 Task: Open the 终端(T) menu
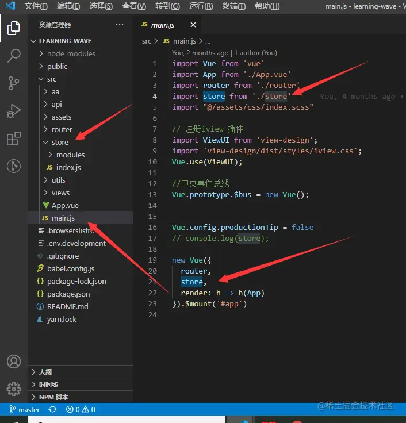tap(234, 6)
